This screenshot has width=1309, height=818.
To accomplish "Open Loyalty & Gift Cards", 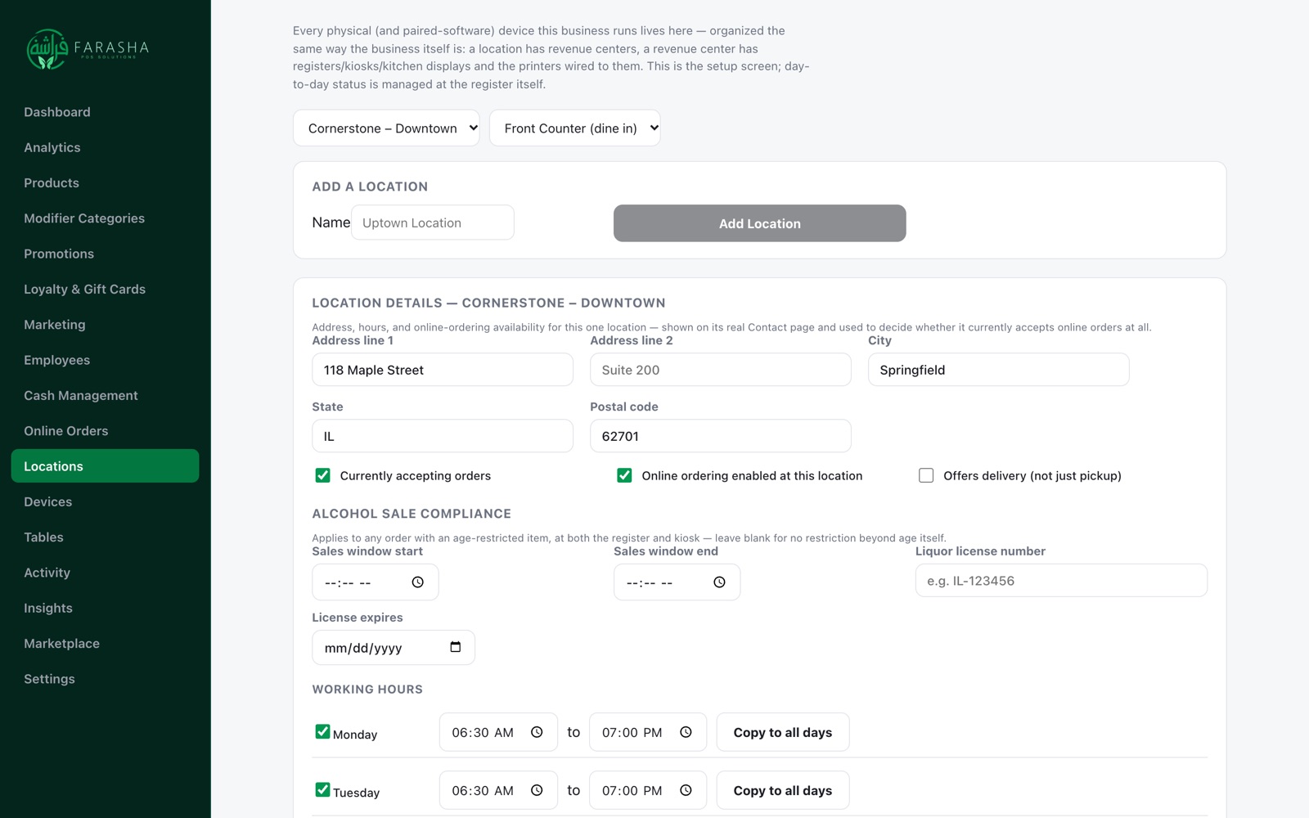I will point(106,289).
